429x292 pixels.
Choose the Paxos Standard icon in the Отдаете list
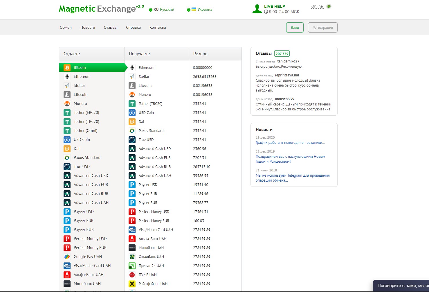pyautogui.click(x=67, y=157)
